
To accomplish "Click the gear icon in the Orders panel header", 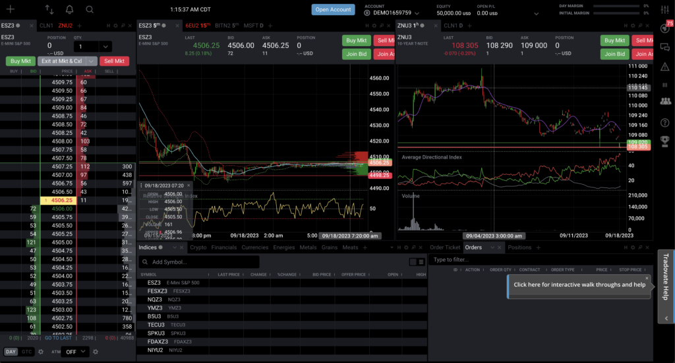I will [633, 247].
